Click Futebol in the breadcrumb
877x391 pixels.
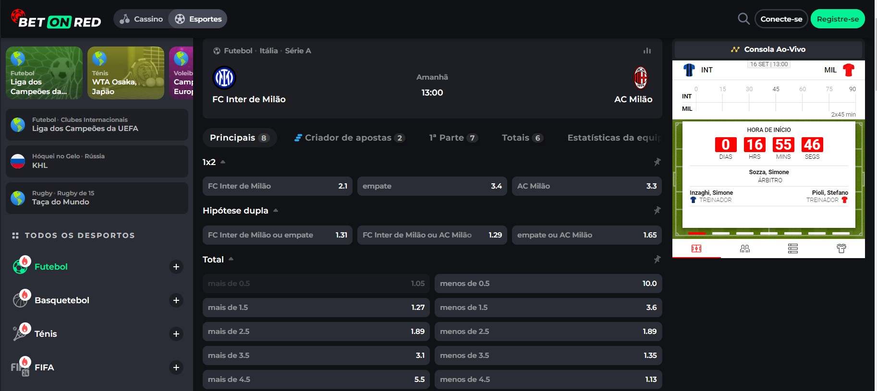click(x=238, y=50)
